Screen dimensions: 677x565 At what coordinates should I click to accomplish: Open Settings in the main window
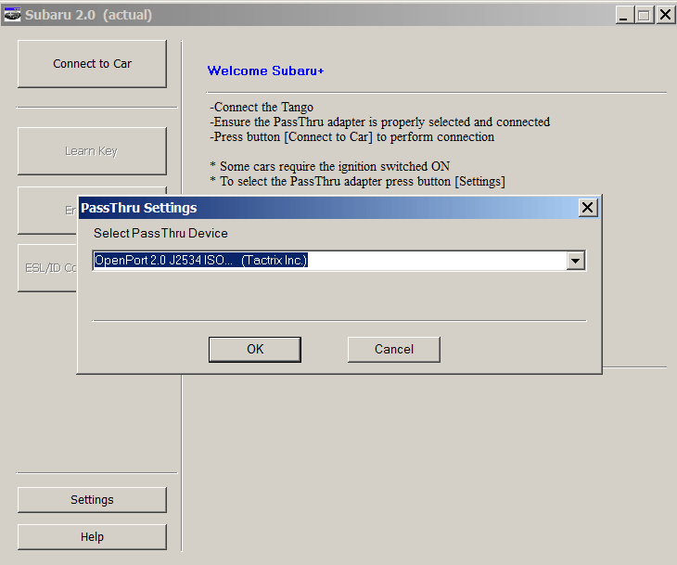(92, 500)
